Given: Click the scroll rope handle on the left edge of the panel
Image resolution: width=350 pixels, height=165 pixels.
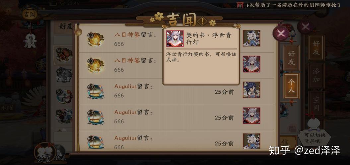Looking at the screenshot, I should pyautogui.click(x=78, y=32).
